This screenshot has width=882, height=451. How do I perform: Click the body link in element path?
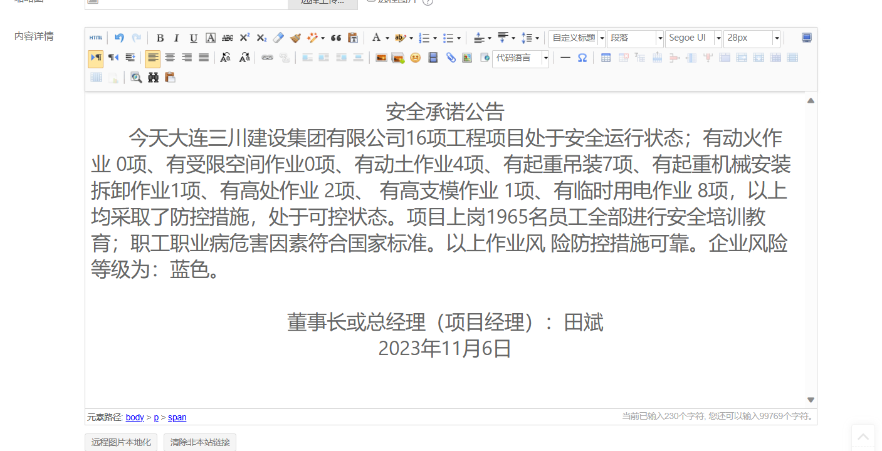point(135,417)
